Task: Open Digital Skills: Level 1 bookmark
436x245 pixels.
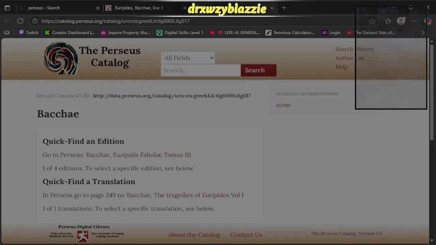Action: tap(180, 33)
